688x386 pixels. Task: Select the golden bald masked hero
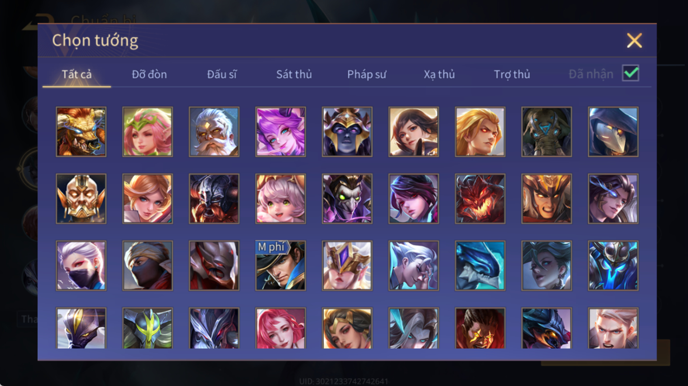[x=81, y=199]
